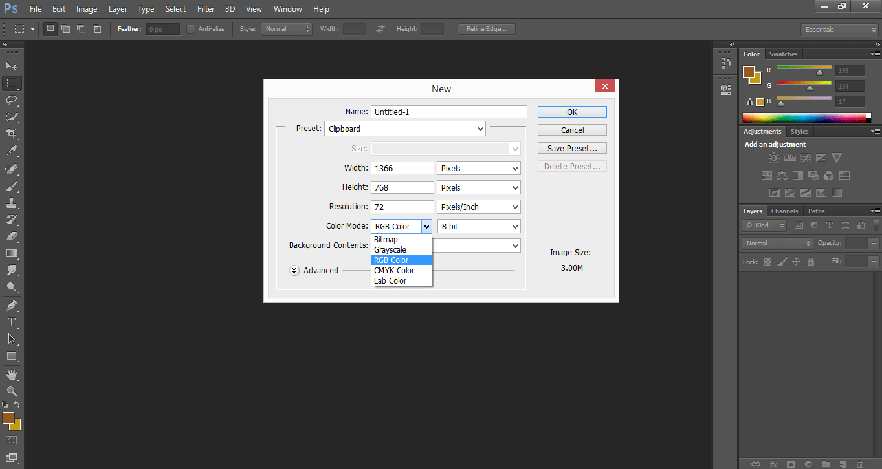882x469 pixels.
Task: Select the Horizontal Type tool
Action: point(12,322)
